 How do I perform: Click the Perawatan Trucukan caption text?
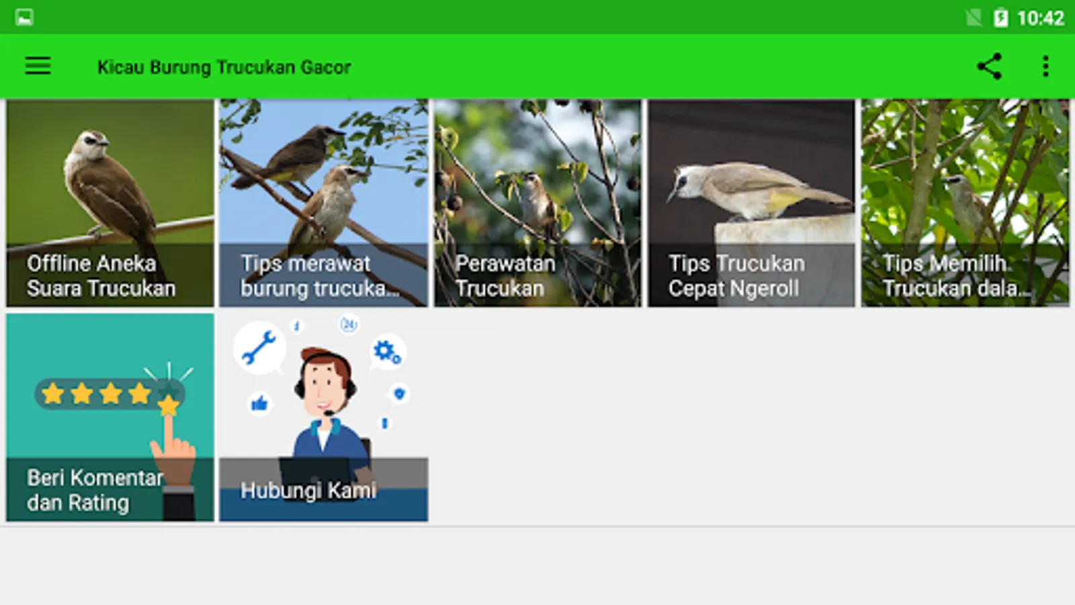505,276
